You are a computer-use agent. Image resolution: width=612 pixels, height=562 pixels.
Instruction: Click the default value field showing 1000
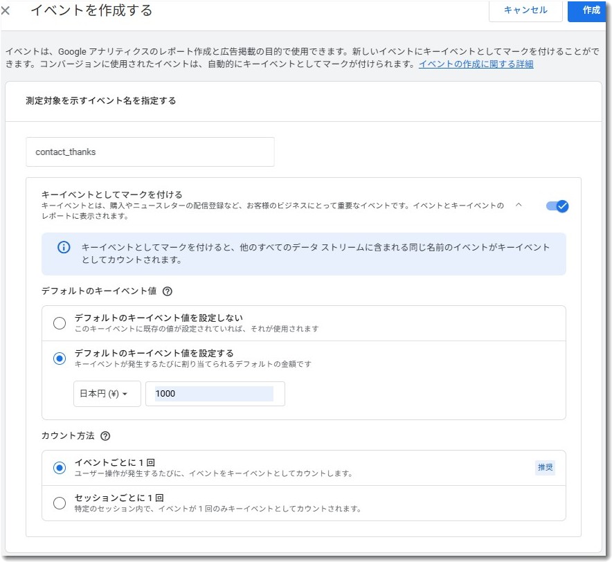tap(213, 394)
